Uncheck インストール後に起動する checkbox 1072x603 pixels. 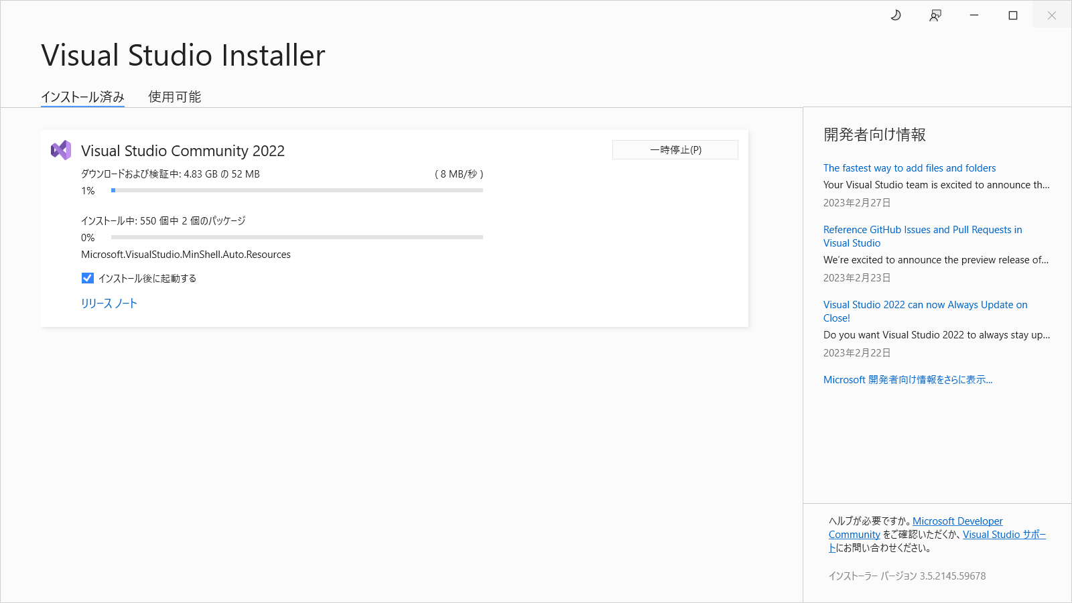point(88,278)
